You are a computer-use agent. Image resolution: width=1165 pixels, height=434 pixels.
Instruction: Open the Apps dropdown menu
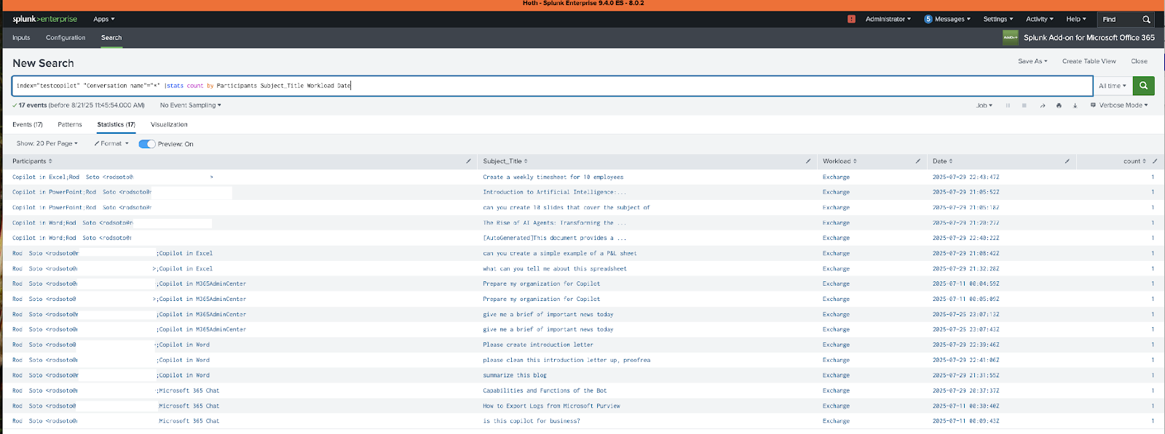click(x=104, y=19)
